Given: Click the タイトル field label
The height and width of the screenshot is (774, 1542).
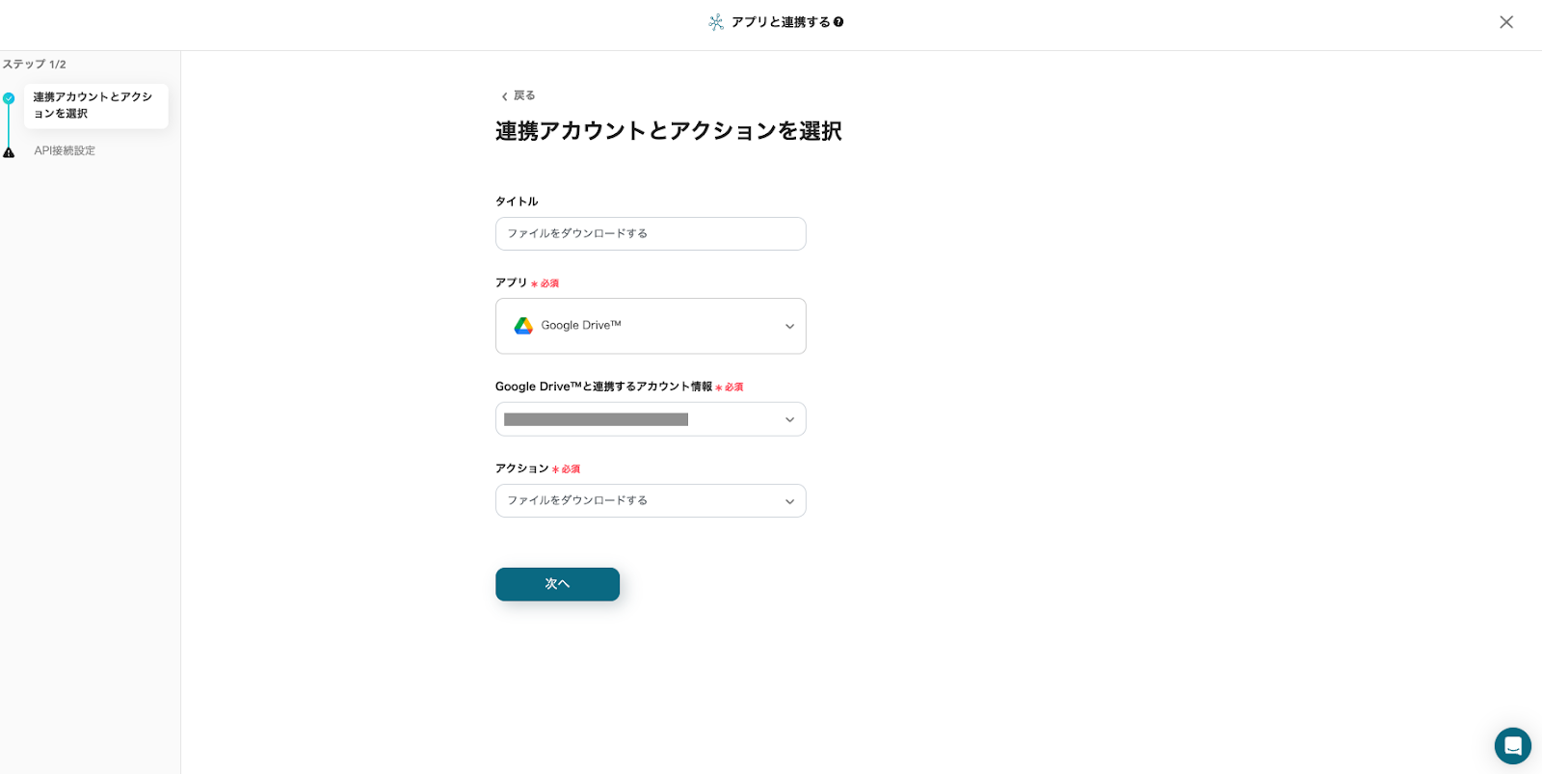Looking at the screenshot, I should pos(517,201).
